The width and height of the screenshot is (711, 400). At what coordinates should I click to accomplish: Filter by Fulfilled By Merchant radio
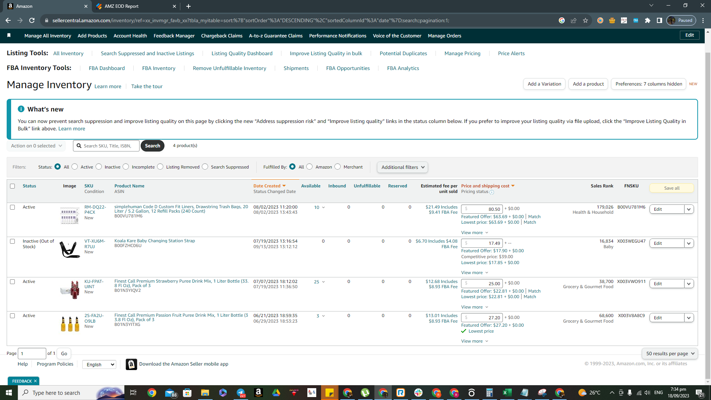tap(338, 167)
